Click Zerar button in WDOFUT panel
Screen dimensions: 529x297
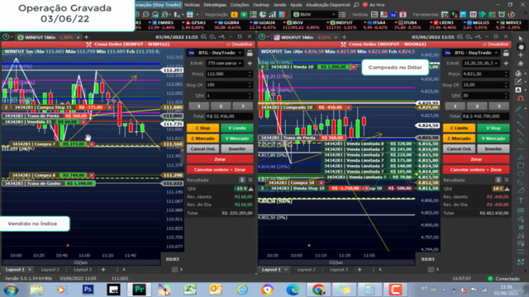[476, 159]
